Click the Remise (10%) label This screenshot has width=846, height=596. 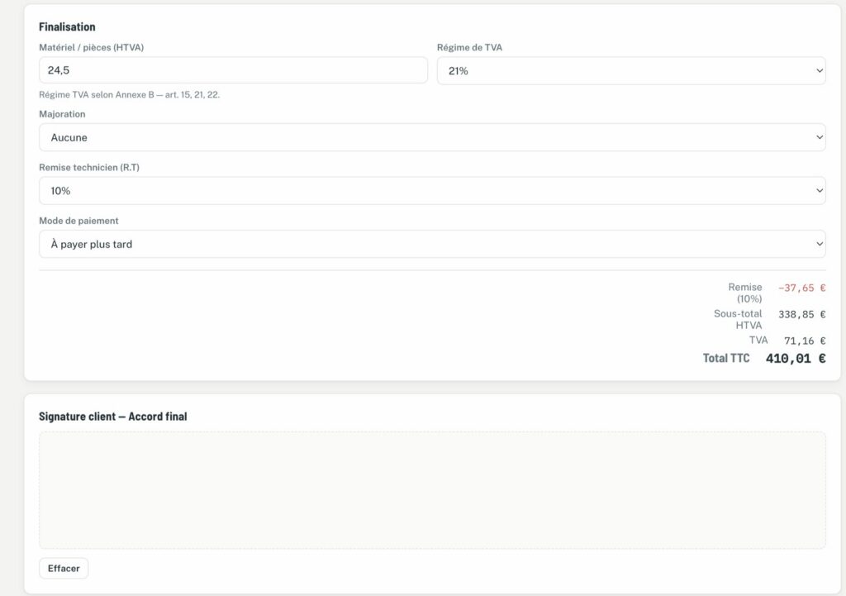pos(745,293)
